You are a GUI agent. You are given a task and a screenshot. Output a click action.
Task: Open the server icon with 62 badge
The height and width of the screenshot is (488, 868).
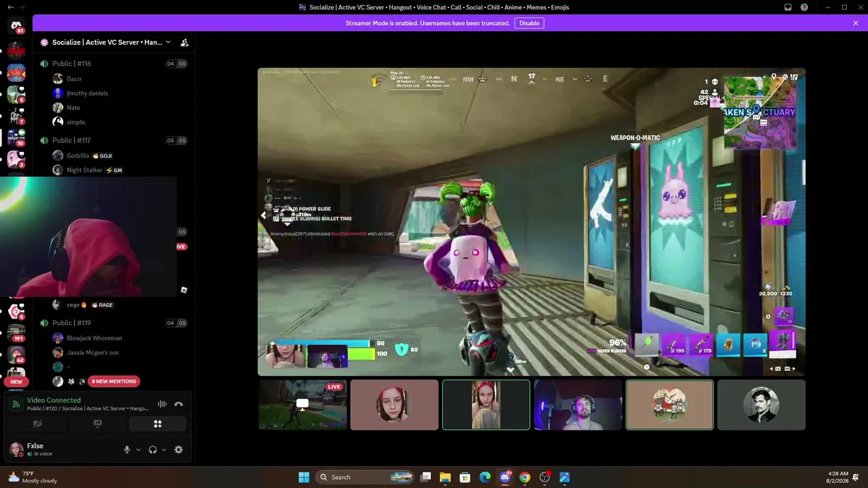pos(16,354)
